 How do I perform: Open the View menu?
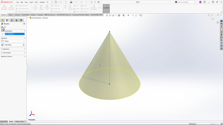[x=26, y=2]
